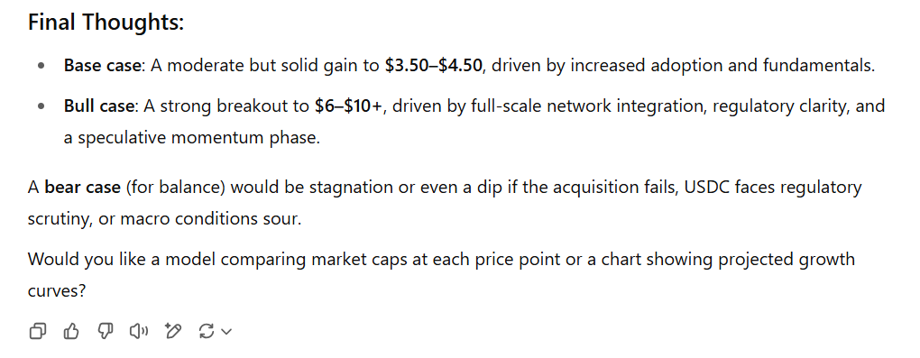The height and width of the screenshot is (358, 920).
Task: Give the response a thumbs up
Action: click(71, 332)
